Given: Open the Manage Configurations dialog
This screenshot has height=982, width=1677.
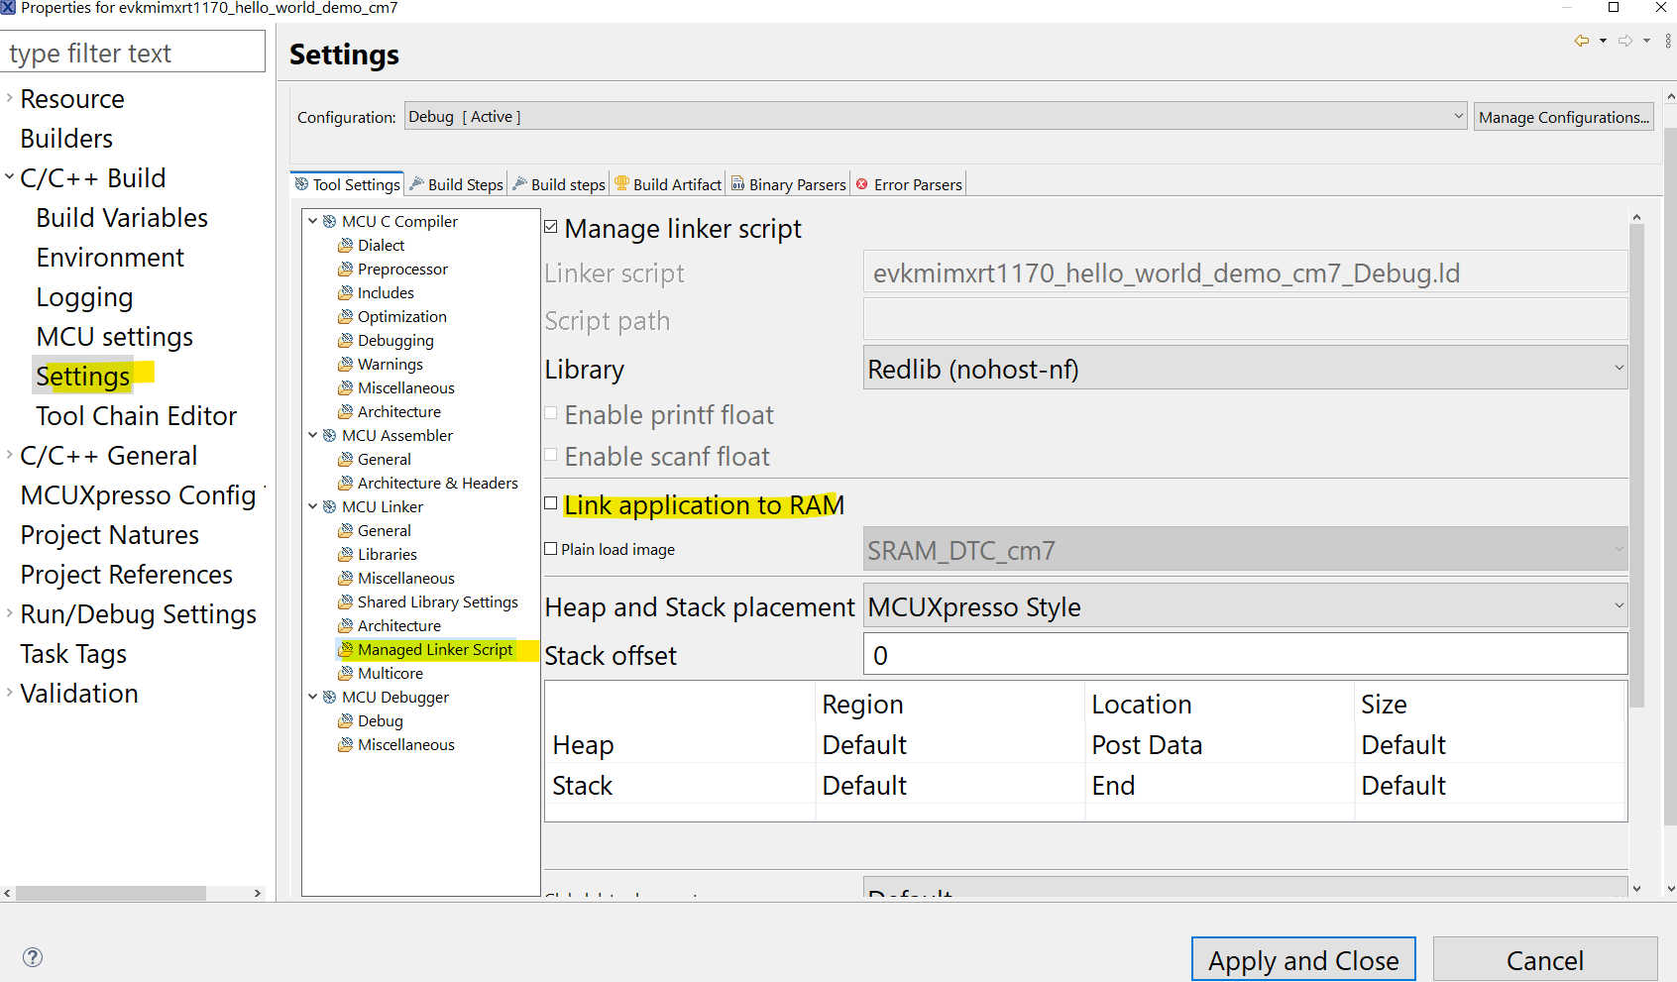Looking at the screenshot, I should (x=1564, y=116).
